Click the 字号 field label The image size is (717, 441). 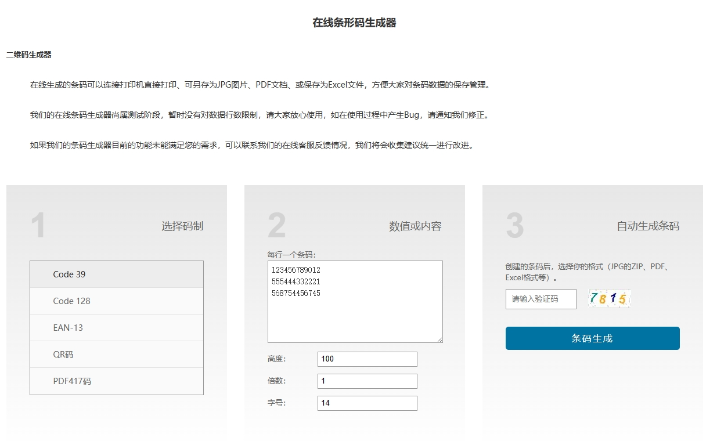pos(276,403)
